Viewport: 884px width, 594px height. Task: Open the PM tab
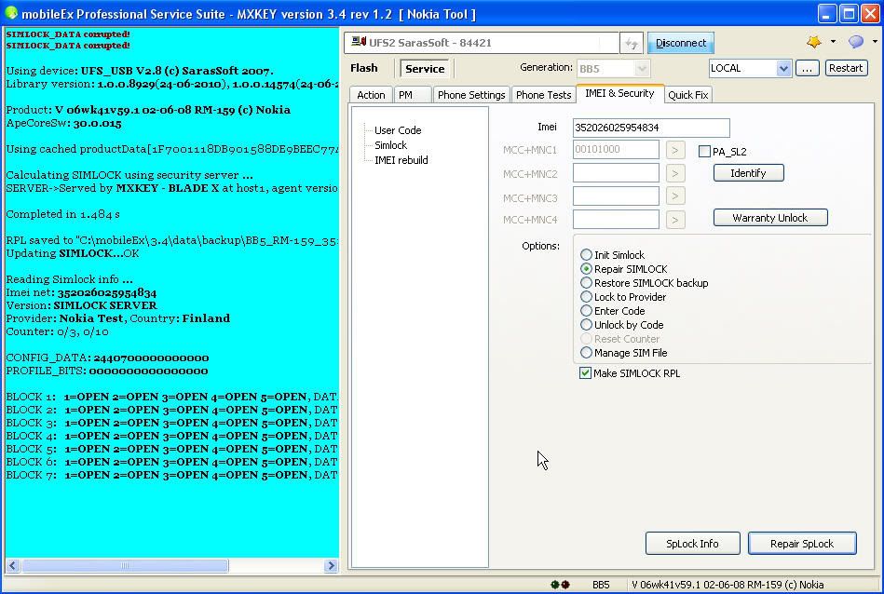coord(412,95)
